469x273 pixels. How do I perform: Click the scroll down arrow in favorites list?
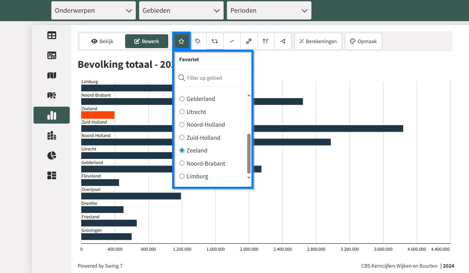pos(249,178)
